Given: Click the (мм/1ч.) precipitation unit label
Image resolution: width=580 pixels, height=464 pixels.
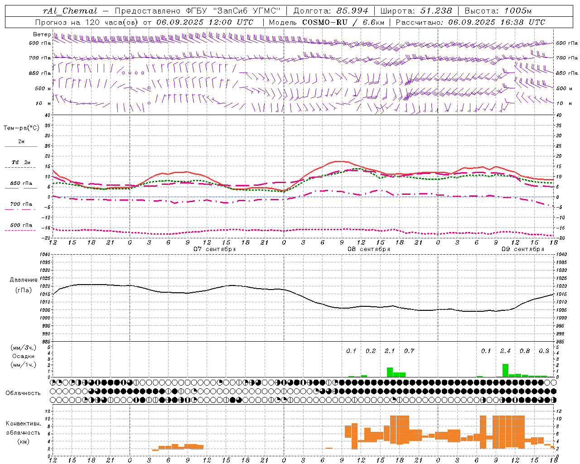Looking at the screenshot, I should pyautogui.click(x=24, y=365).
